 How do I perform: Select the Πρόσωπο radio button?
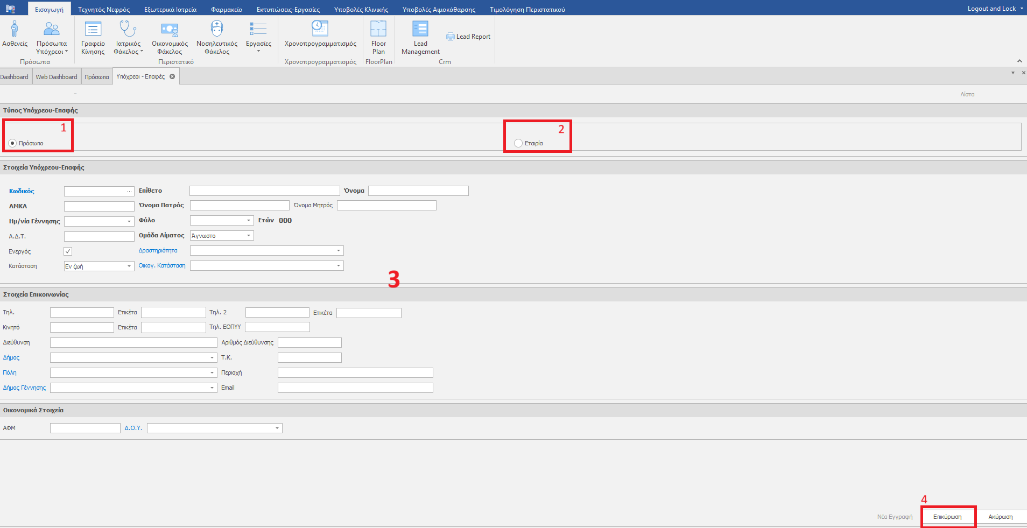pyautogui.click(x=13, y=143)
